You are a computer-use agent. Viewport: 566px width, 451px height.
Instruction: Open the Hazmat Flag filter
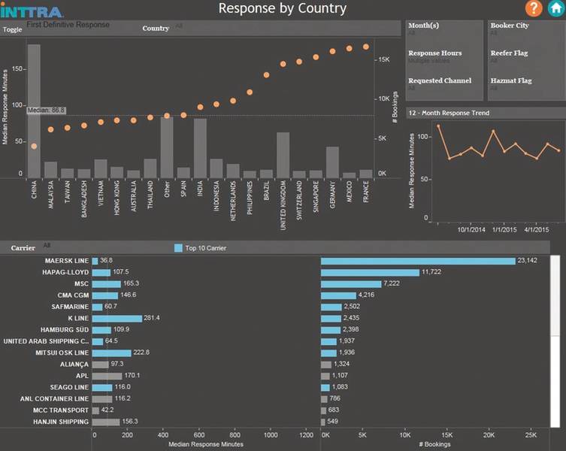click(525, 84)
